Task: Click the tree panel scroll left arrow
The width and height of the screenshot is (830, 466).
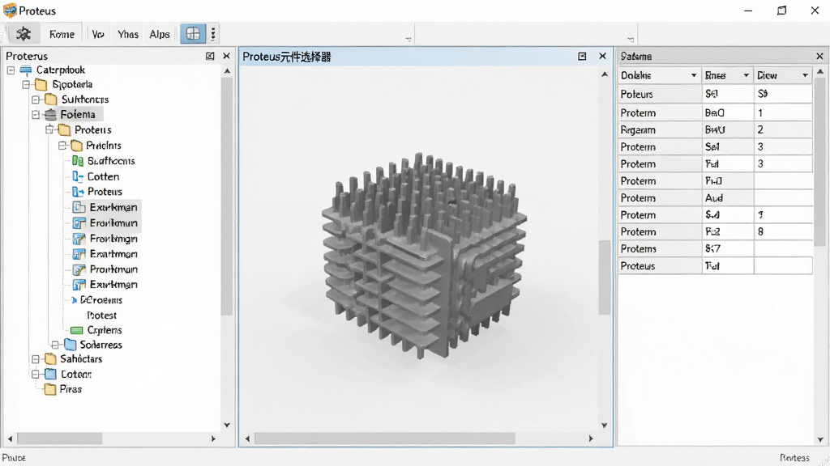Action: coord(10,438)
